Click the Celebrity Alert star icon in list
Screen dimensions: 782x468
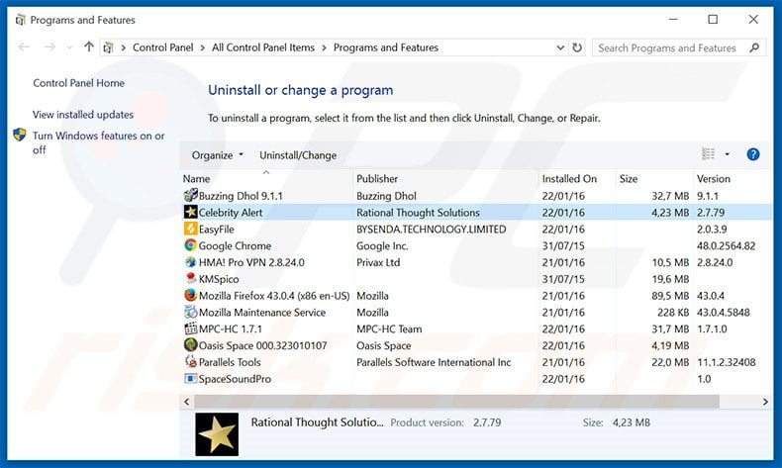(190, 212)
